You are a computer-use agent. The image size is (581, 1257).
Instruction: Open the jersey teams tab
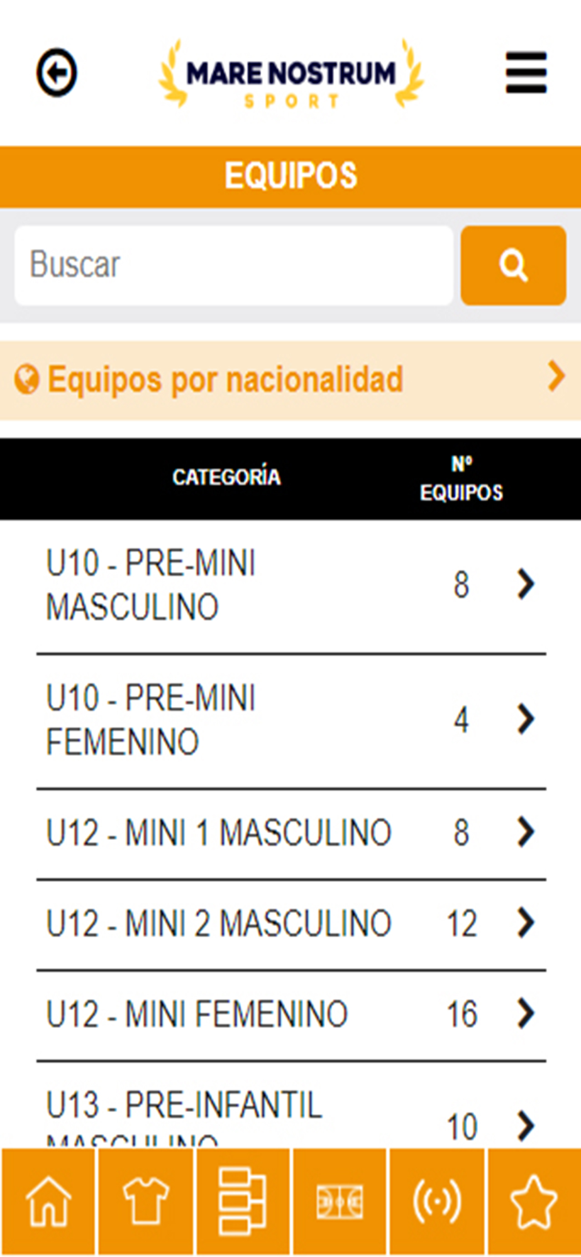[146, 1201]
